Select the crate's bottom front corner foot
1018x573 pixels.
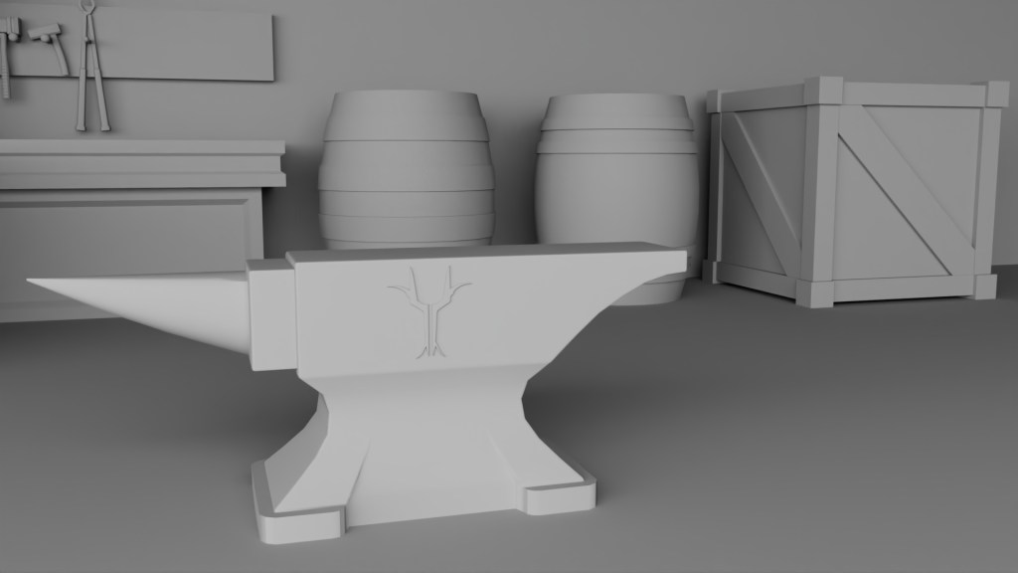point(815,292)
